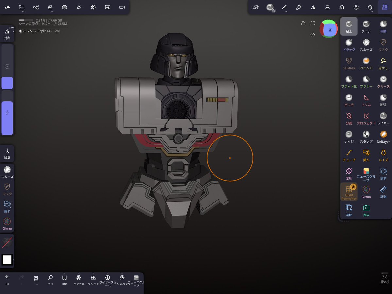Toggle ボクセル (Voxel) option in bottom bar
The width and height of the screenshot is (392, 294).
[x=79, y=280]
